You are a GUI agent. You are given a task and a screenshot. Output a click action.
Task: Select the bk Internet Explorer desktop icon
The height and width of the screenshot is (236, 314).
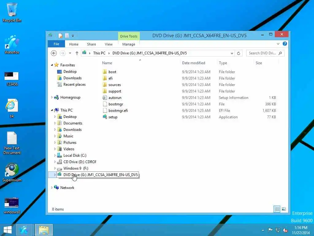pos(12,108)
